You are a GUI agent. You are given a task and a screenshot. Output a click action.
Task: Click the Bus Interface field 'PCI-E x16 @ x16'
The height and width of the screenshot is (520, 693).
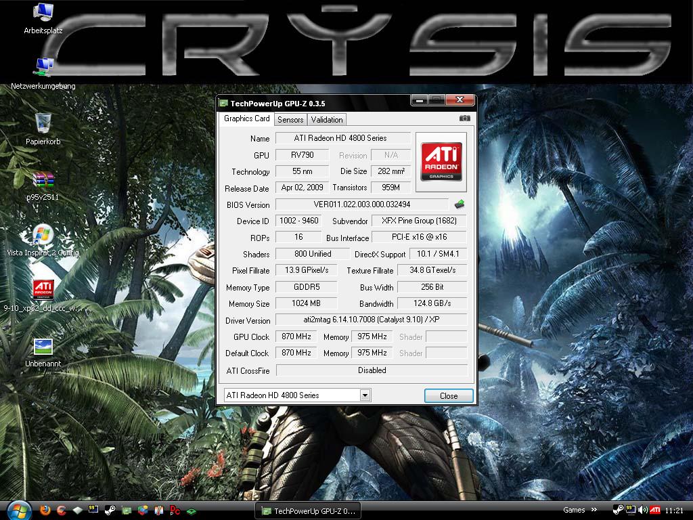tap(420, 237)
